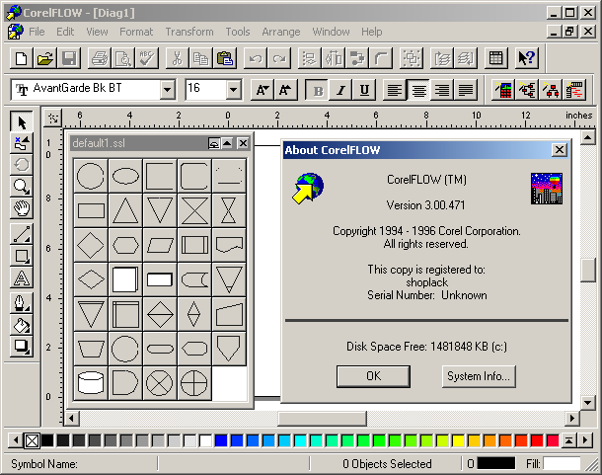Run the spell check ABC icon

pos(147,58)
